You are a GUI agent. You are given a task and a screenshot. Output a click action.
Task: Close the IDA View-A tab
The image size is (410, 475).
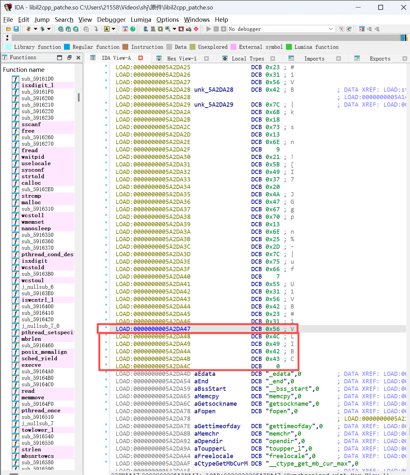tap(141, 58)
